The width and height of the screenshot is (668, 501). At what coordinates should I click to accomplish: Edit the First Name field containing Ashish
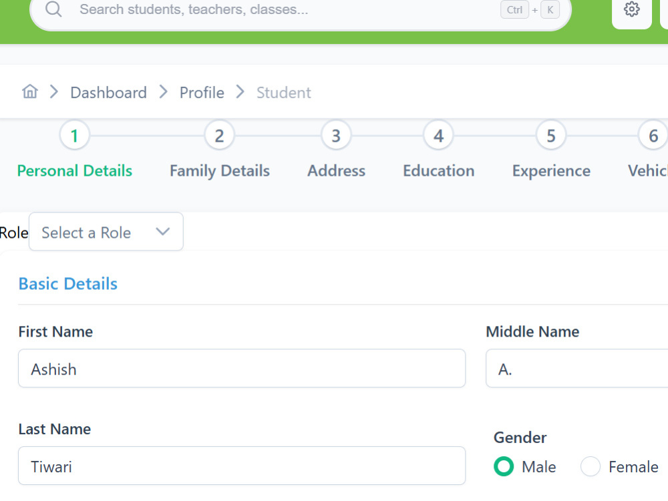pos(242,369)
